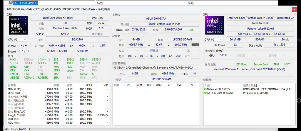Click the BIOS version B9406CAA.304

point(173,30)
